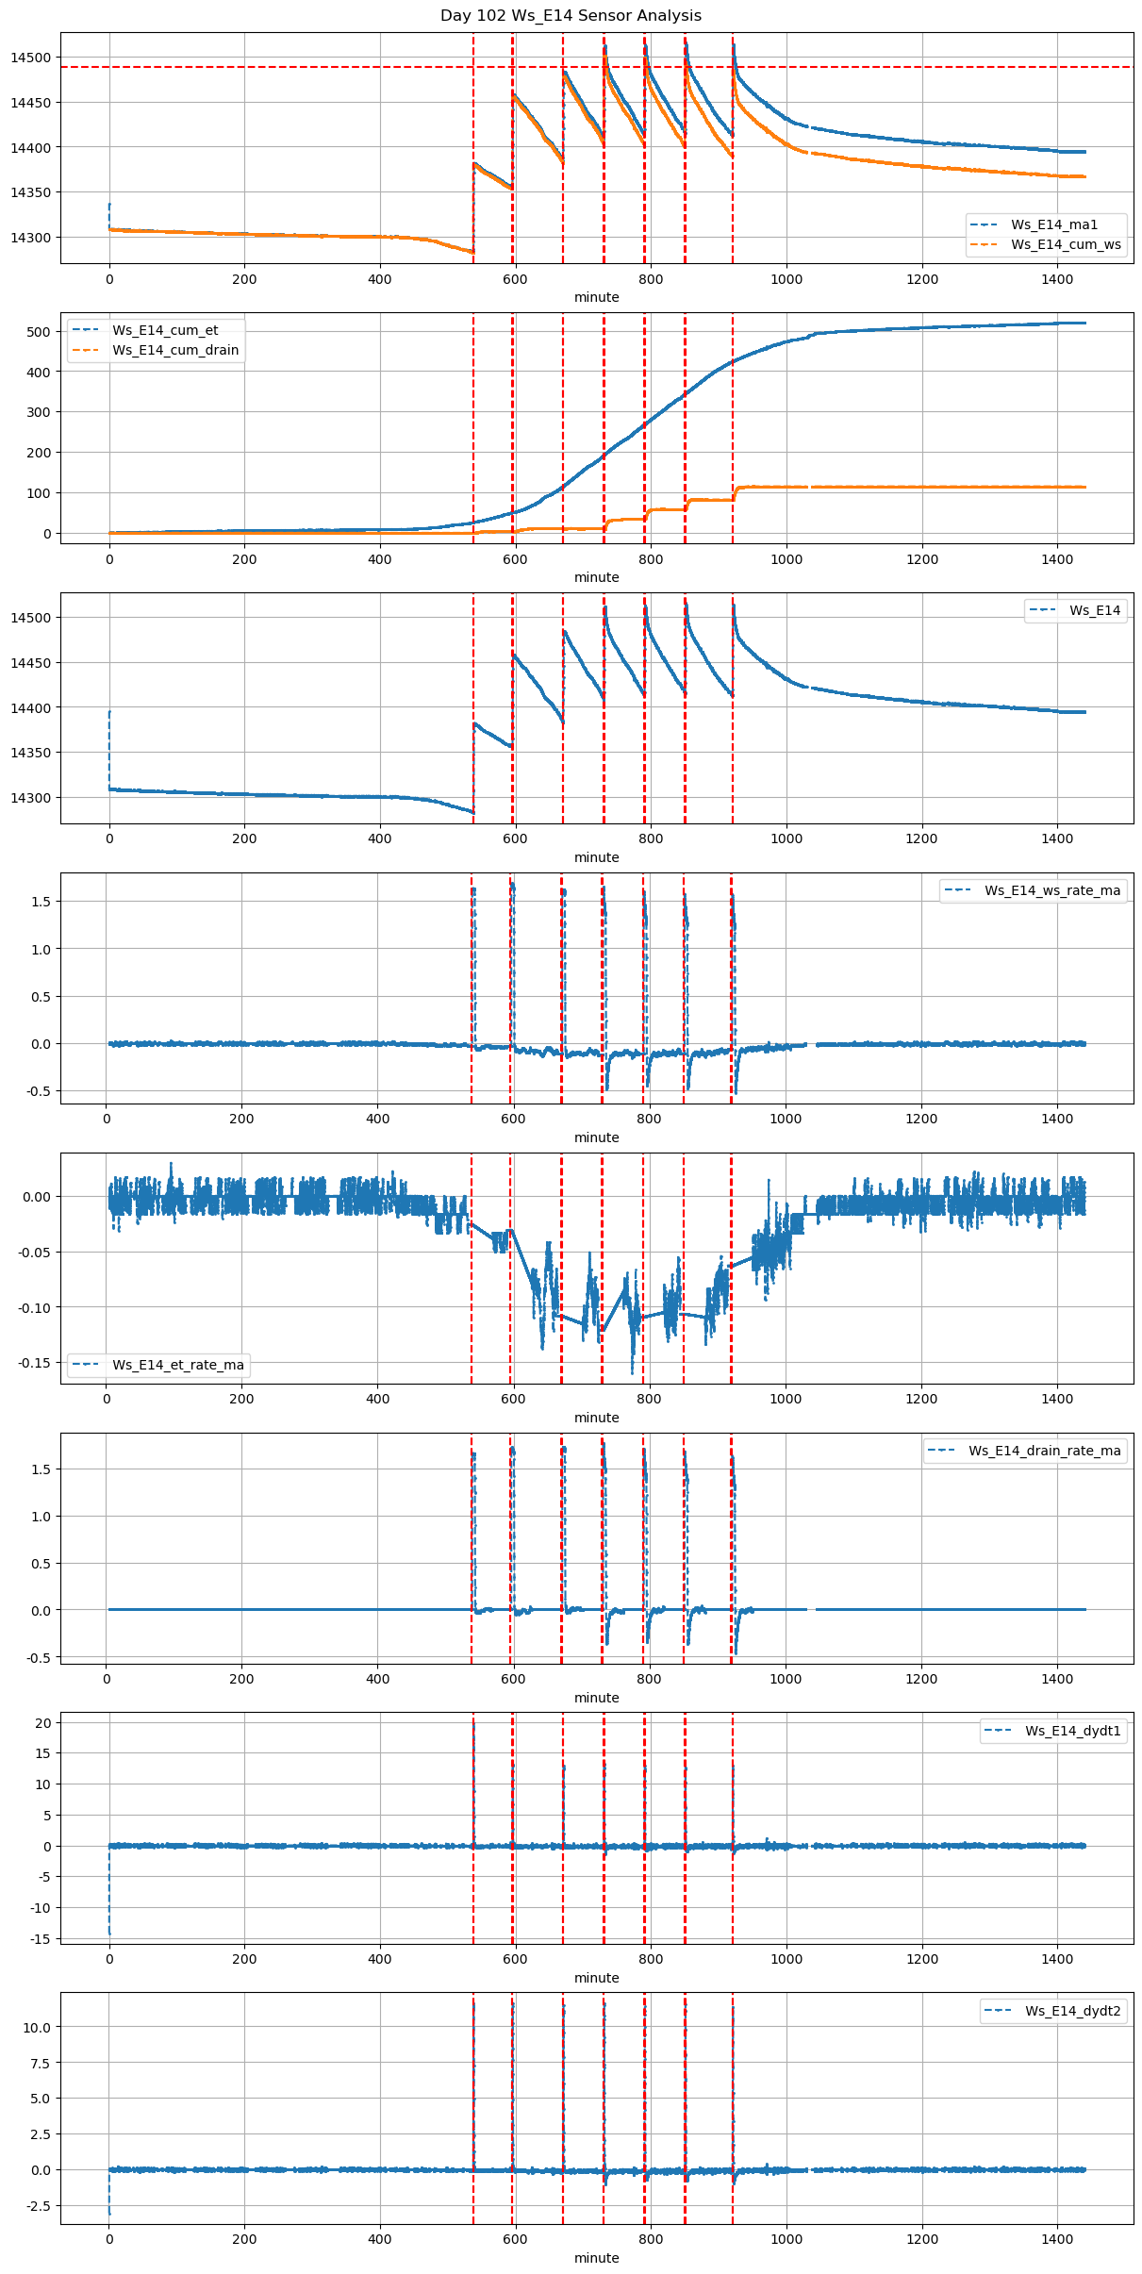Click the Ws_E14_drain_rate_ma legend entry
The height and width of the screenshot is (2274, 1142).
tap(1044, 1451)
